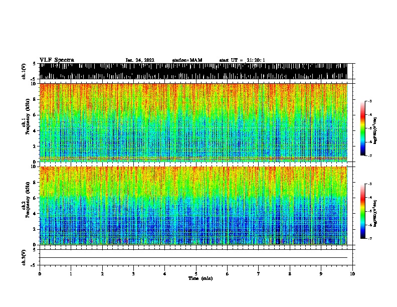Click the "VLF Spectra" plot title
Viewport: 397px width, 307px height.
coord(57,60)
